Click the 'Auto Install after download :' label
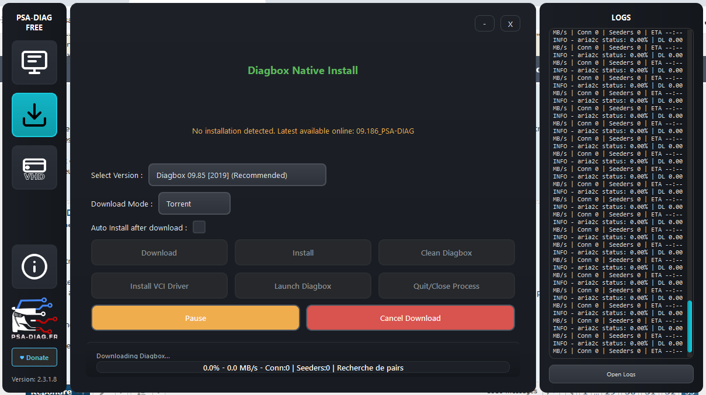Image resolution: width=706 pixels, height=395 pixels. tap(139, 228)
